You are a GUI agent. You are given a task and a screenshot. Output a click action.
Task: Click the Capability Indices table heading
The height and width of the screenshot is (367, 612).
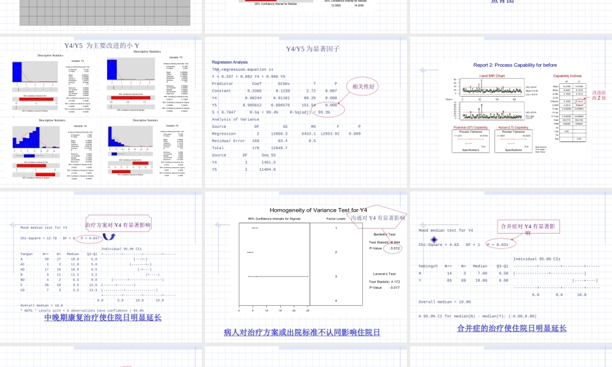coord(567,76)
